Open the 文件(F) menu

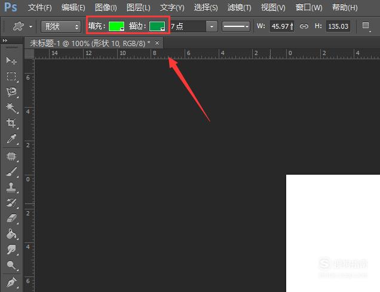40,8
